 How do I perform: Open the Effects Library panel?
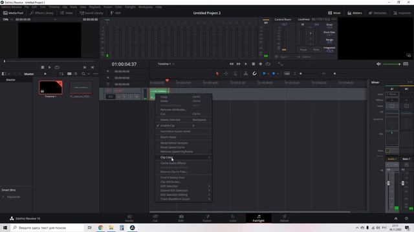pos(41,13)
